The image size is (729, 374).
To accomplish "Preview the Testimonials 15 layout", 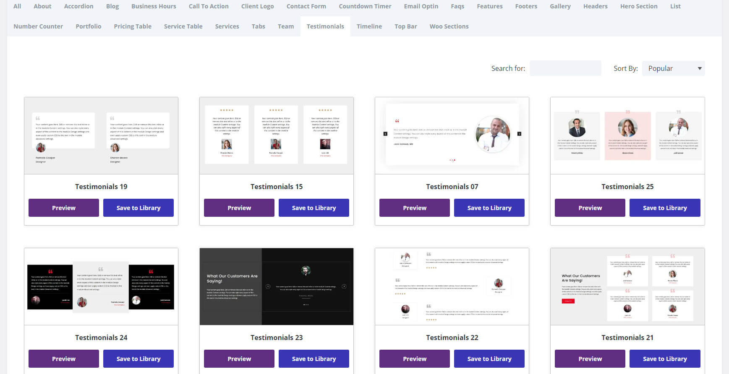I will 239,208.
